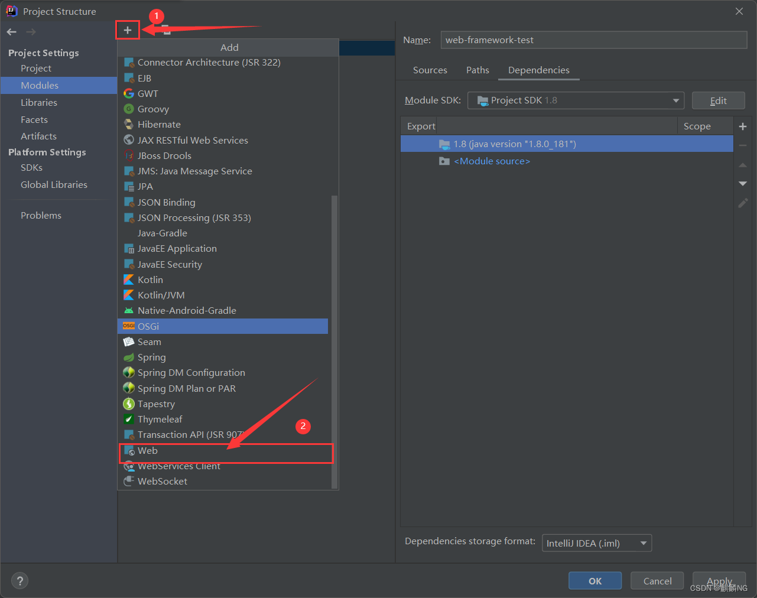Click the plus Add module toolbar icon
The height and width of the screenshot is (598, 757).
click(x=128, y=30)
